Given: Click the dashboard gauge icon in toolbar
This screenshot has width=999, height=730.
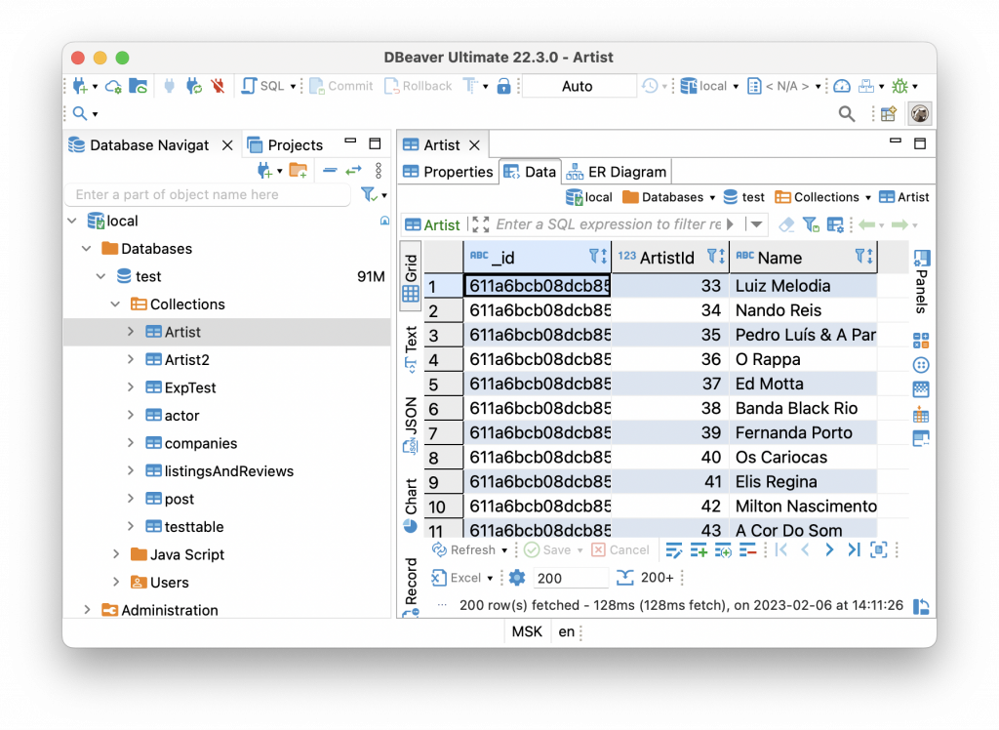Looking at the screenshot, I should tap(842, 86).
